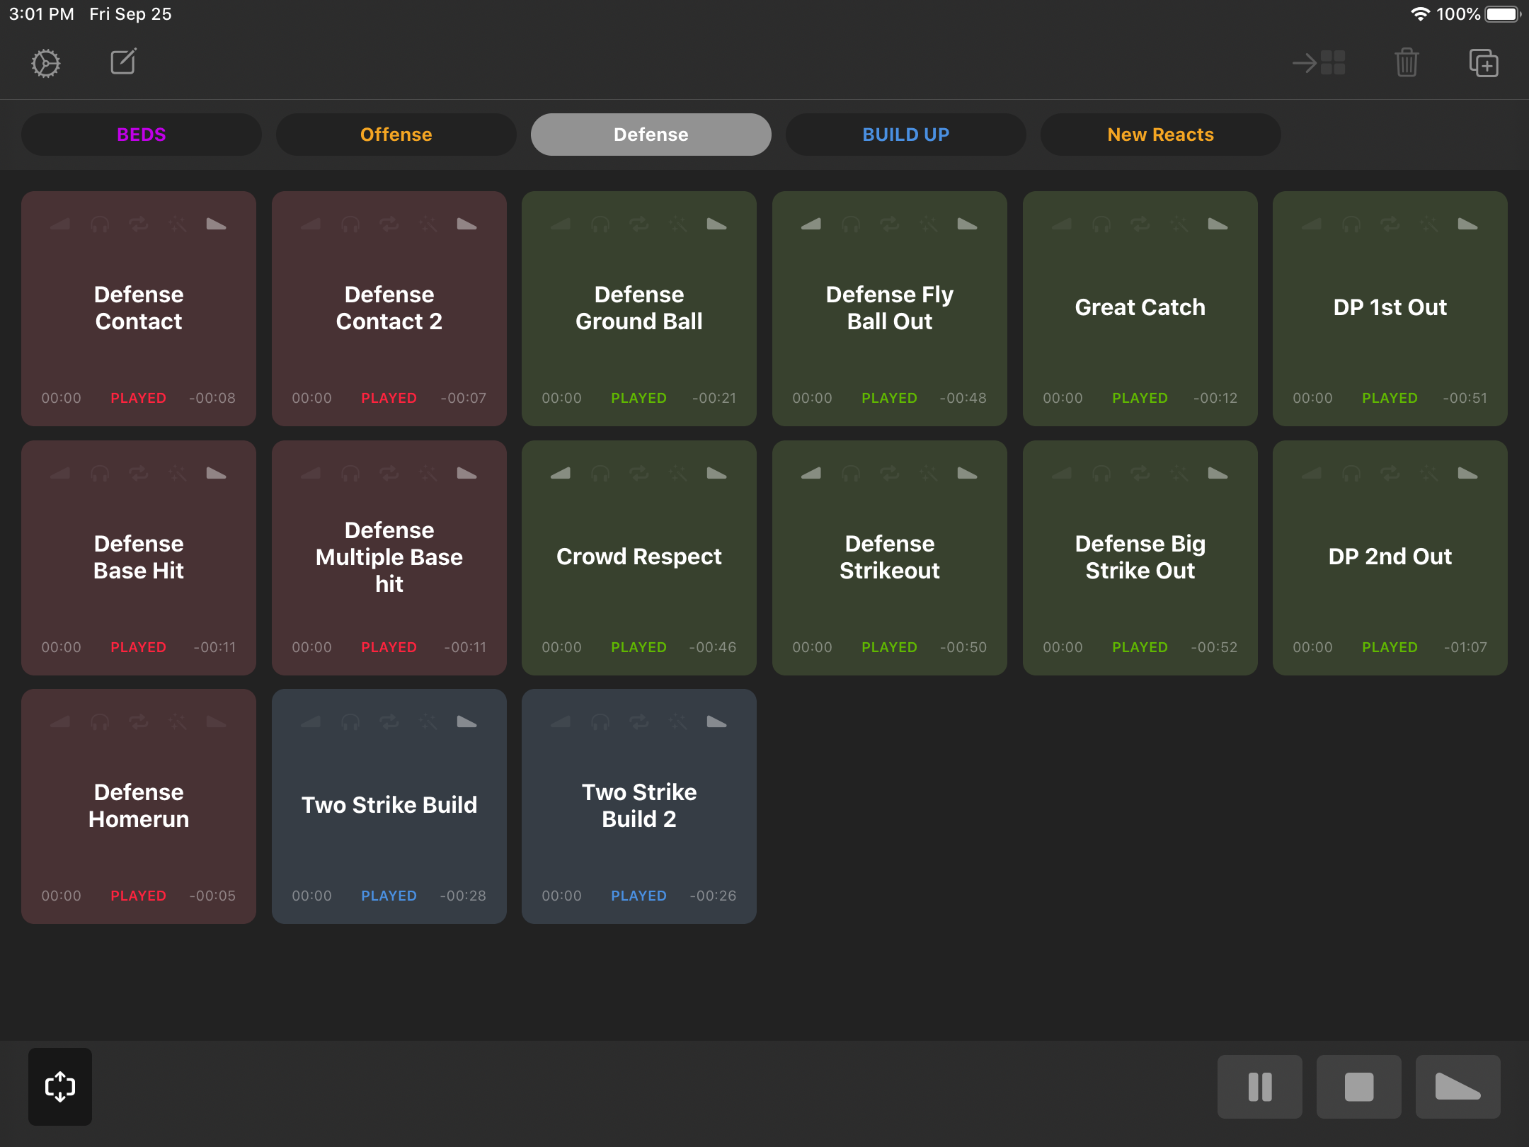The image size is (1529, 1147).
Task: Click loop icon on Two Strike Build pad
Action: [389, 721]
